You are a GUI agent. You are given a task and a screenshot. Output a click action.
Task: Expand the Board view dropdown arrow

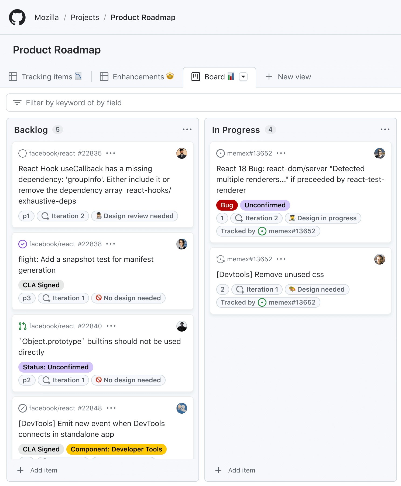[243, 77]
